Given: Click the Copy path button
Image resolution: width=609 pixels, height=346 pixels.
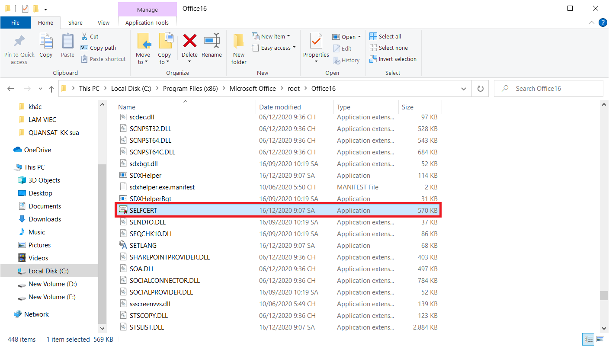Looking at the screenshot, I should [98, 48].
